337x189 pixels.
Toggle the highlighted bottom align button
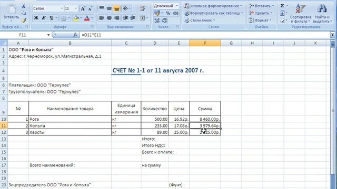click(117, 8)
